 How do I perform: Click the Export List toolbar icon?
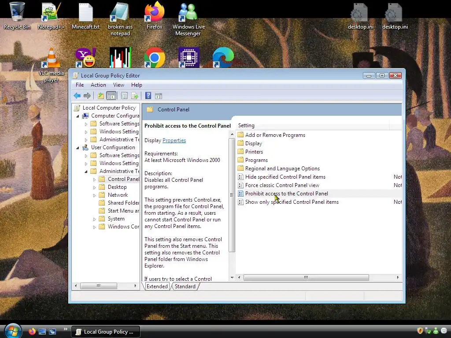pos(134,96)
